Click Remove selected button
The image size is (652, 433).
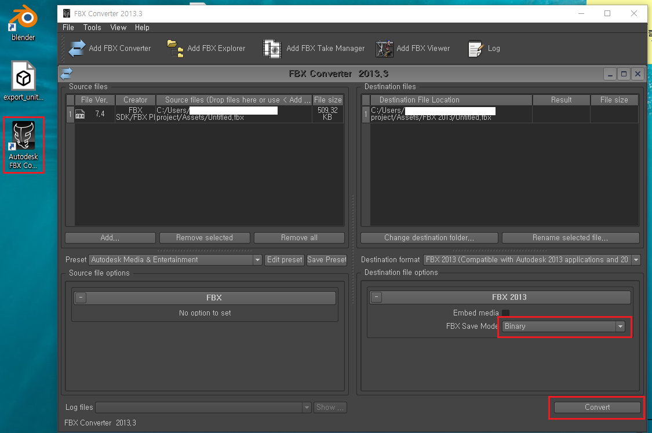coord(205,238)
